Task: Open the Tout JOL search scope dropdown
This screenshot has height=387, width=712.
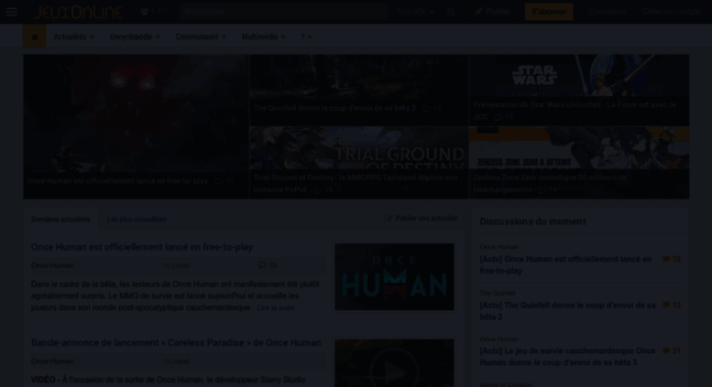Action: coord(415,12)
